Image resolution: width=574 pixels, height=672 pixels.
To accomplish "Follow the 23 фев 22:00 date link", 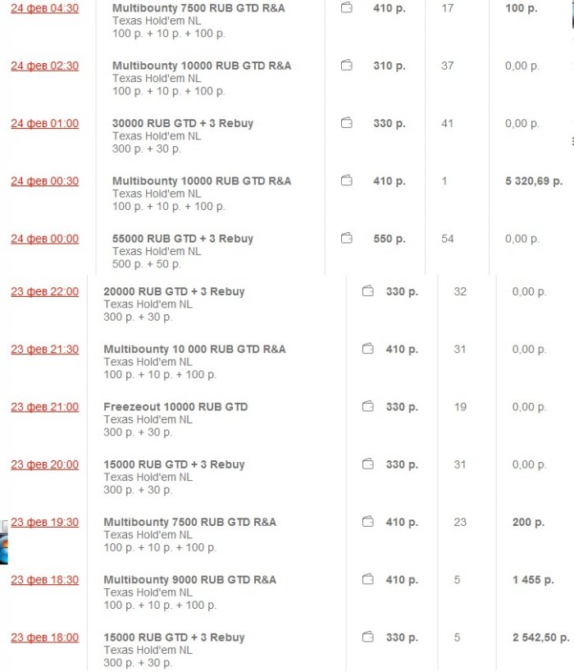I will (x=45, y=291).
